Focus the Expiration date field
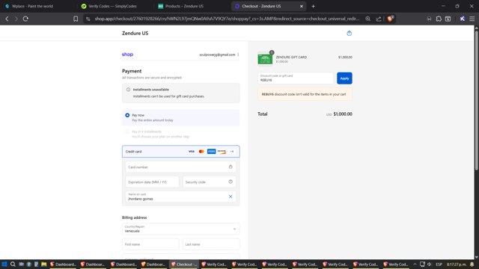The height and width of the screenshot is (269, 479). [152, 182]
